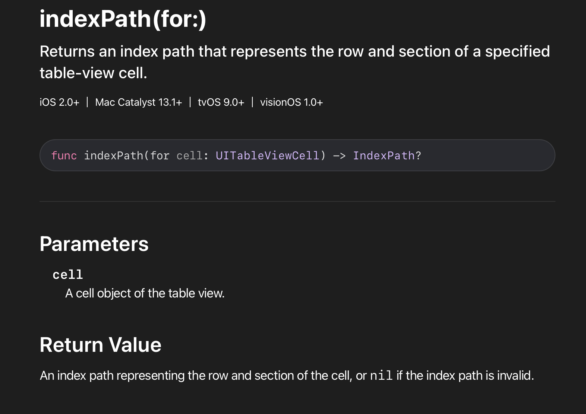Click the 'for' argument label in declaration
This screenshot has width=586, height=414.
click(160, 156)
